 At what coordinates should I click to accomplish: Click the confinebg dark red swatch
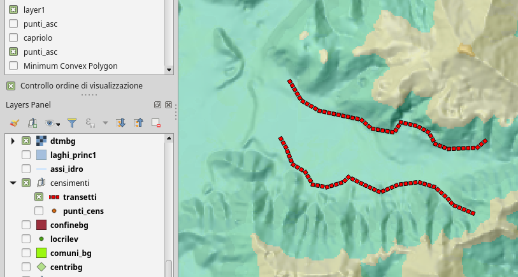41,225
